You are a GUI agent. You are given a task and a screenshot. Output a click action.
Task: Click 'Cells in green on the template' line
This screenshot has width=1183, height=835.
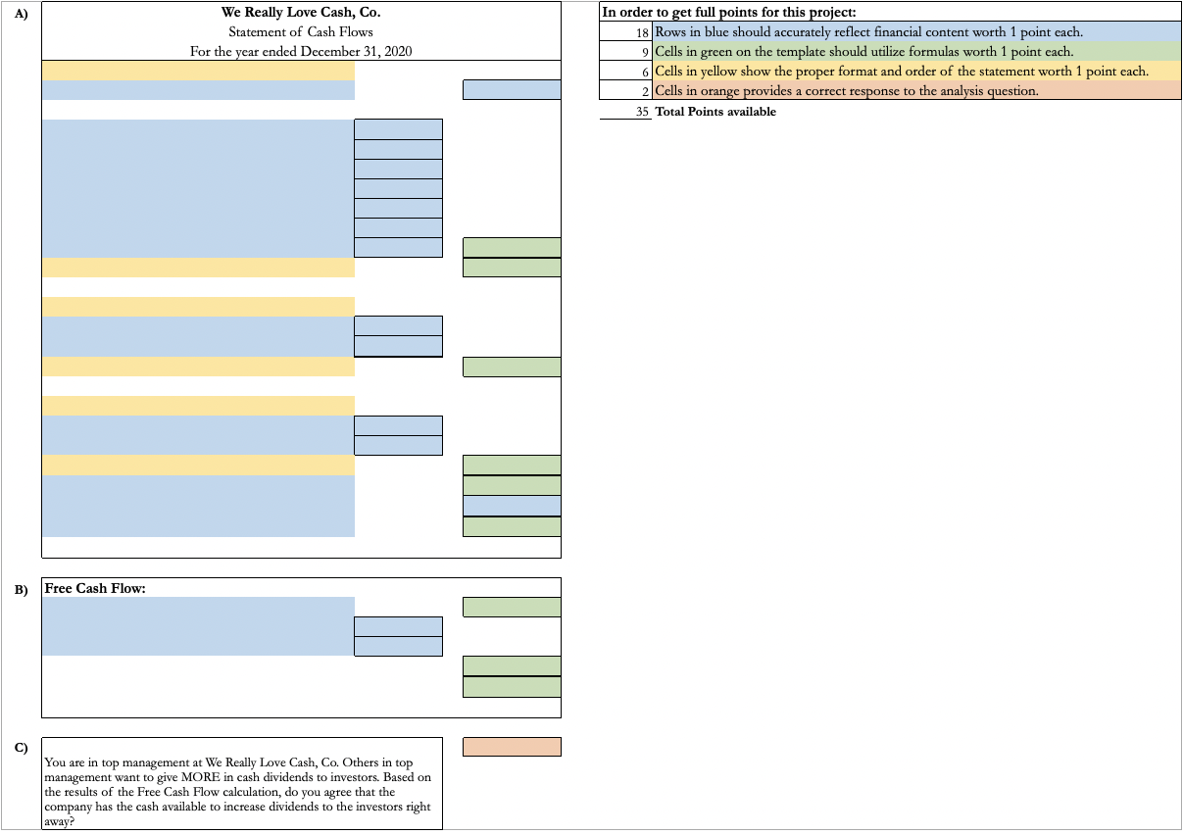tap(863, 51)
